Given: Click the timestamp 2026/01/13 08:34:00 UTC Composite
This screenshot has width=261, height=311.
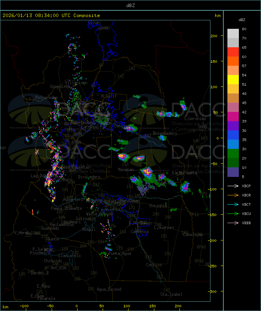Looking at the screenshot, I should click(51, 16).
